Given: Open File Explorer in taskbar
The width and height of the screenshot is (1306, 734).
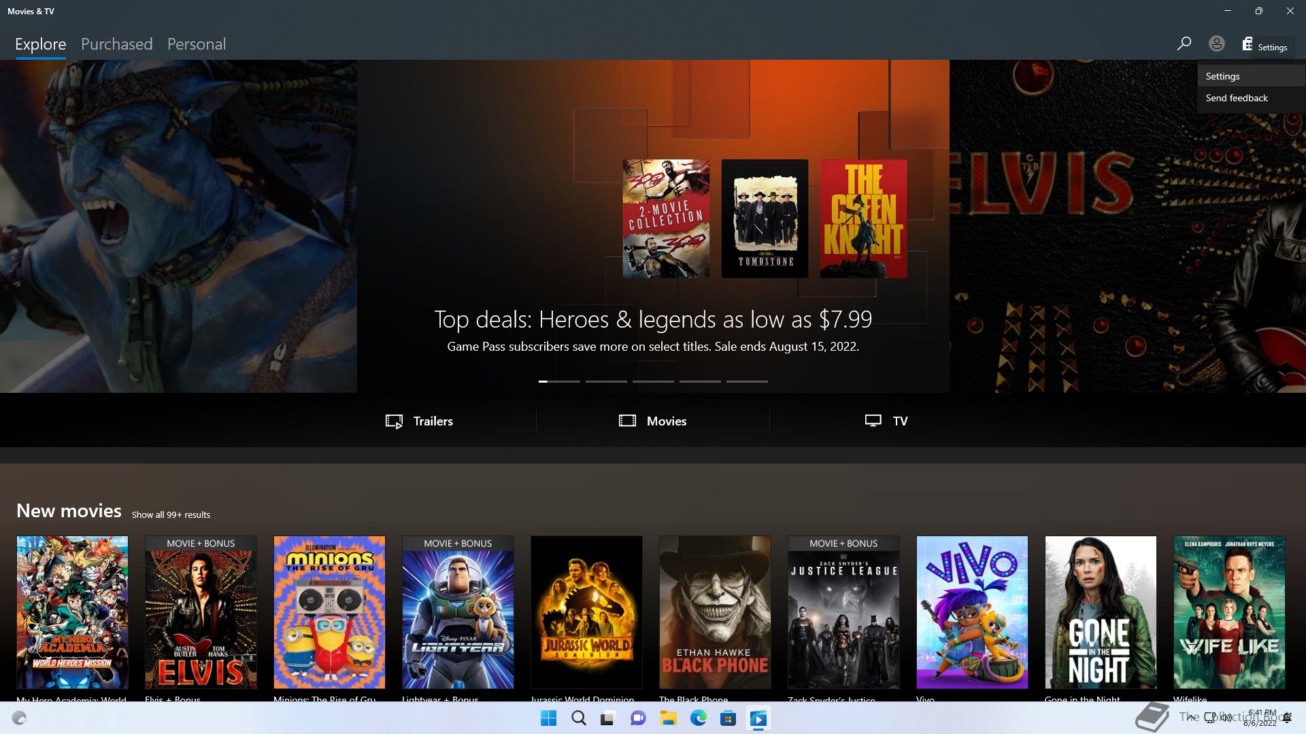Looking at the screenshot, I should coord(668,718).
